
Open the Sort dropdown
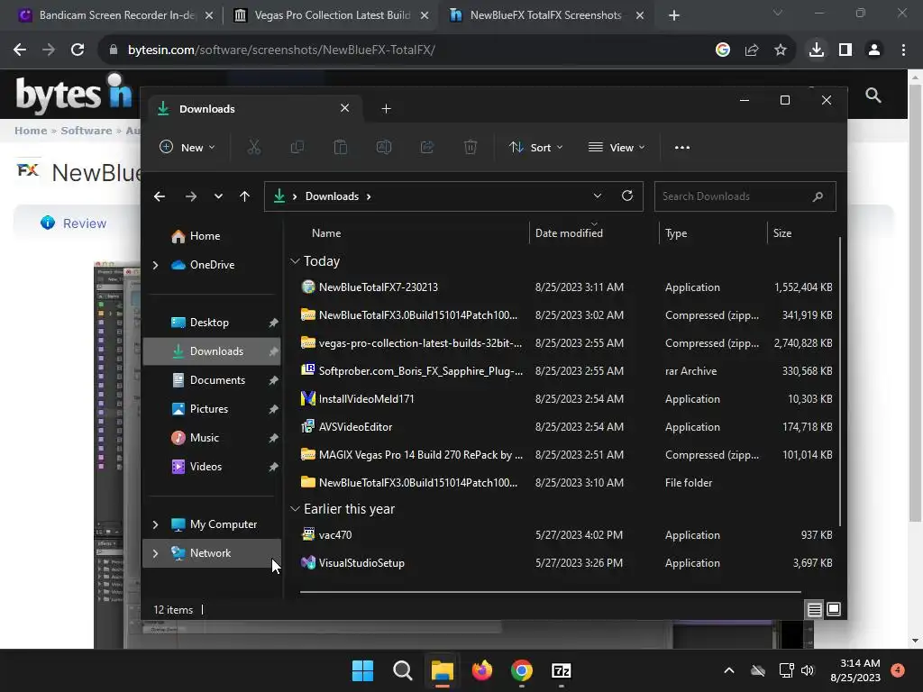(x=535, y=147)
